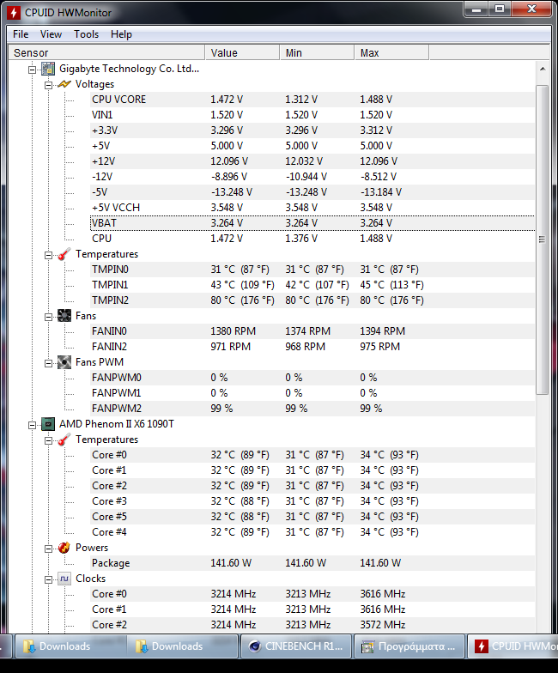
Task: Select the TMPIN2 row
Action: point(312,300)
